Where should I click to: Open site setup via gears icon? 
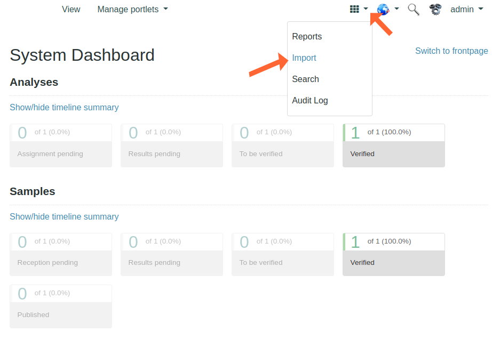click(x=435, y=9)
